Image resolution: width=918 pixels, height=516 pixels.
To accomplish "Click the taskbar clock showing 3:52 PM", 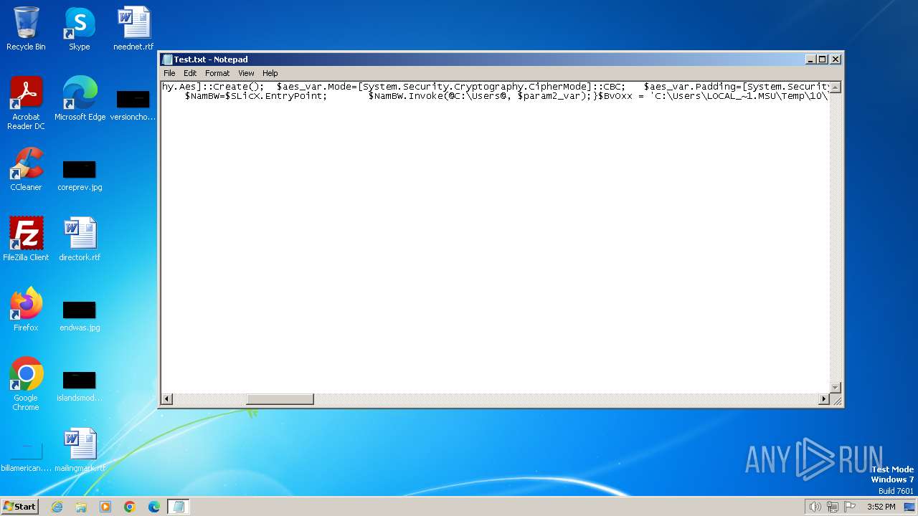I will (x=881, y=507).
